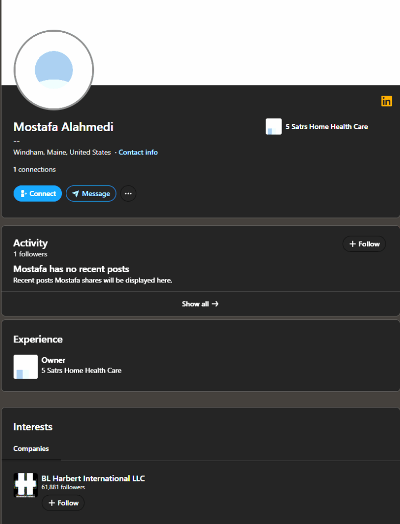This screenshot has height=524, width=400.
Task: Follow BL Harbert International LLC
Action: click(63, 503)
